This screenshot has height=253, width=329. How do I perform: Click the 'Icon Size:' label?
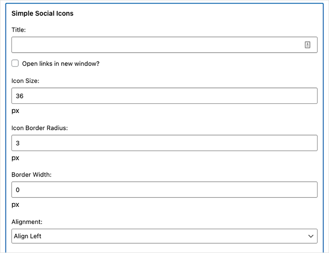coord(25,81)
